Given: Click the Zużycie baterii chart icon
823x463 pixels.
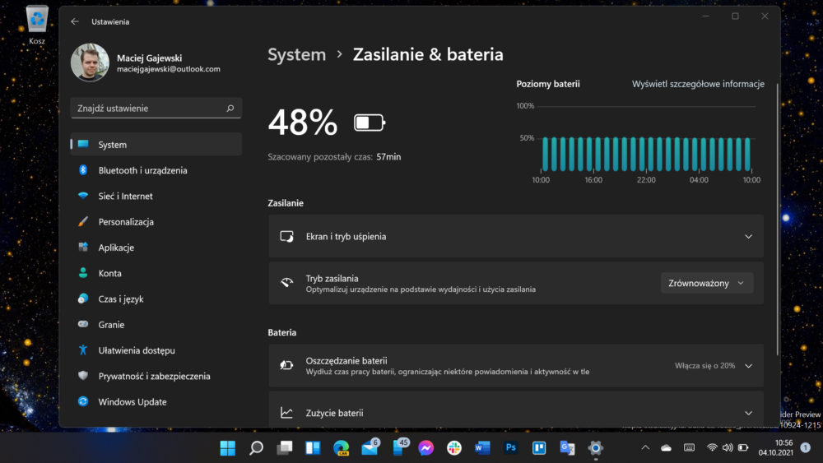Looking at the screenshot, I should pyautogui.click(x=286, y=413).
